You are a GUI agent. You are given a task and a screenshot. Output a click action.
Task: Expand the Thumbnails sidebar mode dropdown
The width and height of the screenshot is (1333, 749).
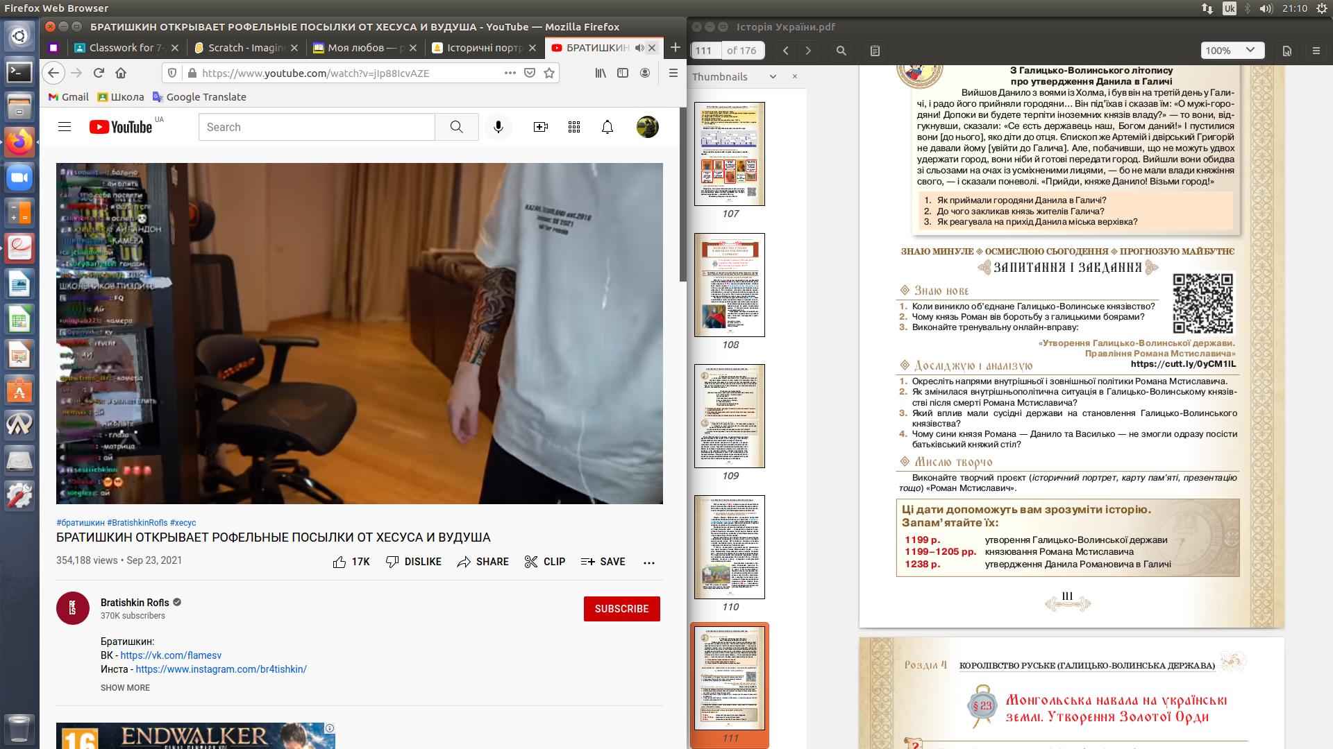[773, 77]
